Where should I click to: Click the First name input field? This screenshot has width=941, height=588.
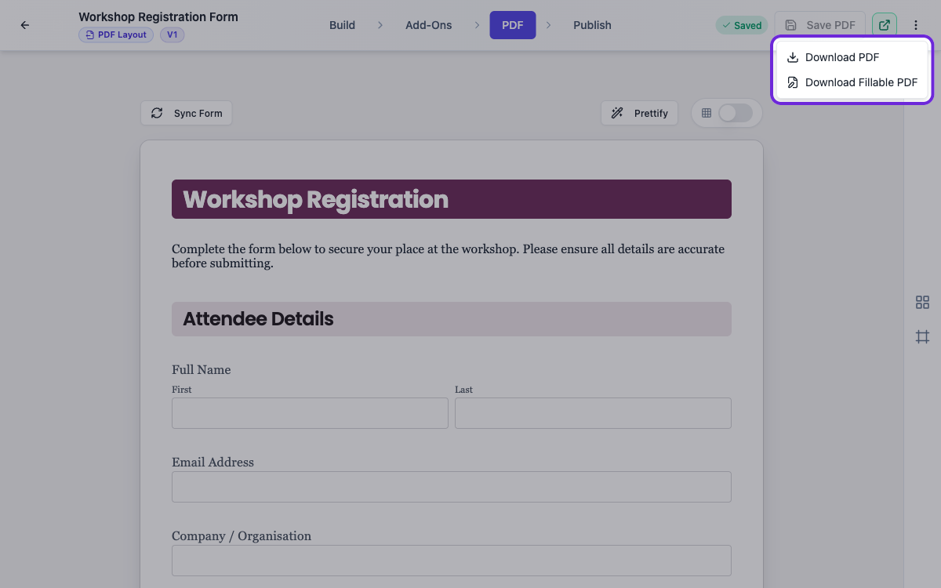(x=310, y=413)
